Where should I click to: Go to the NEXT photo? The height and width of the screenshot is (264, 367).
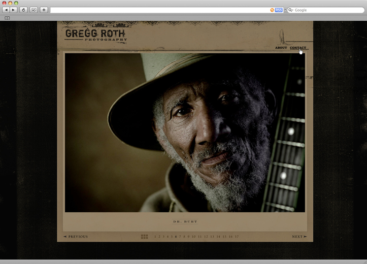click(x=299, y=237)
